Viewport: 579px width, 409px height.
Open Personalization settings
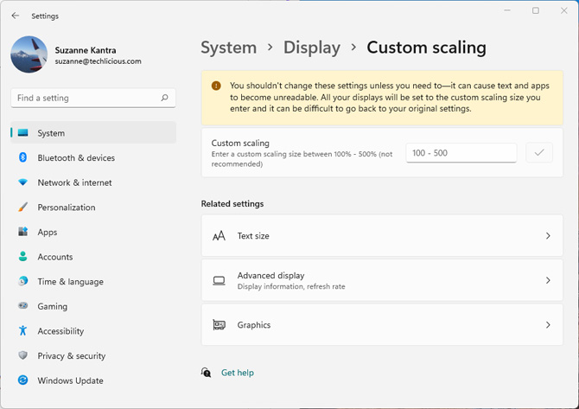pyautogui.click(x=93, y=207)
